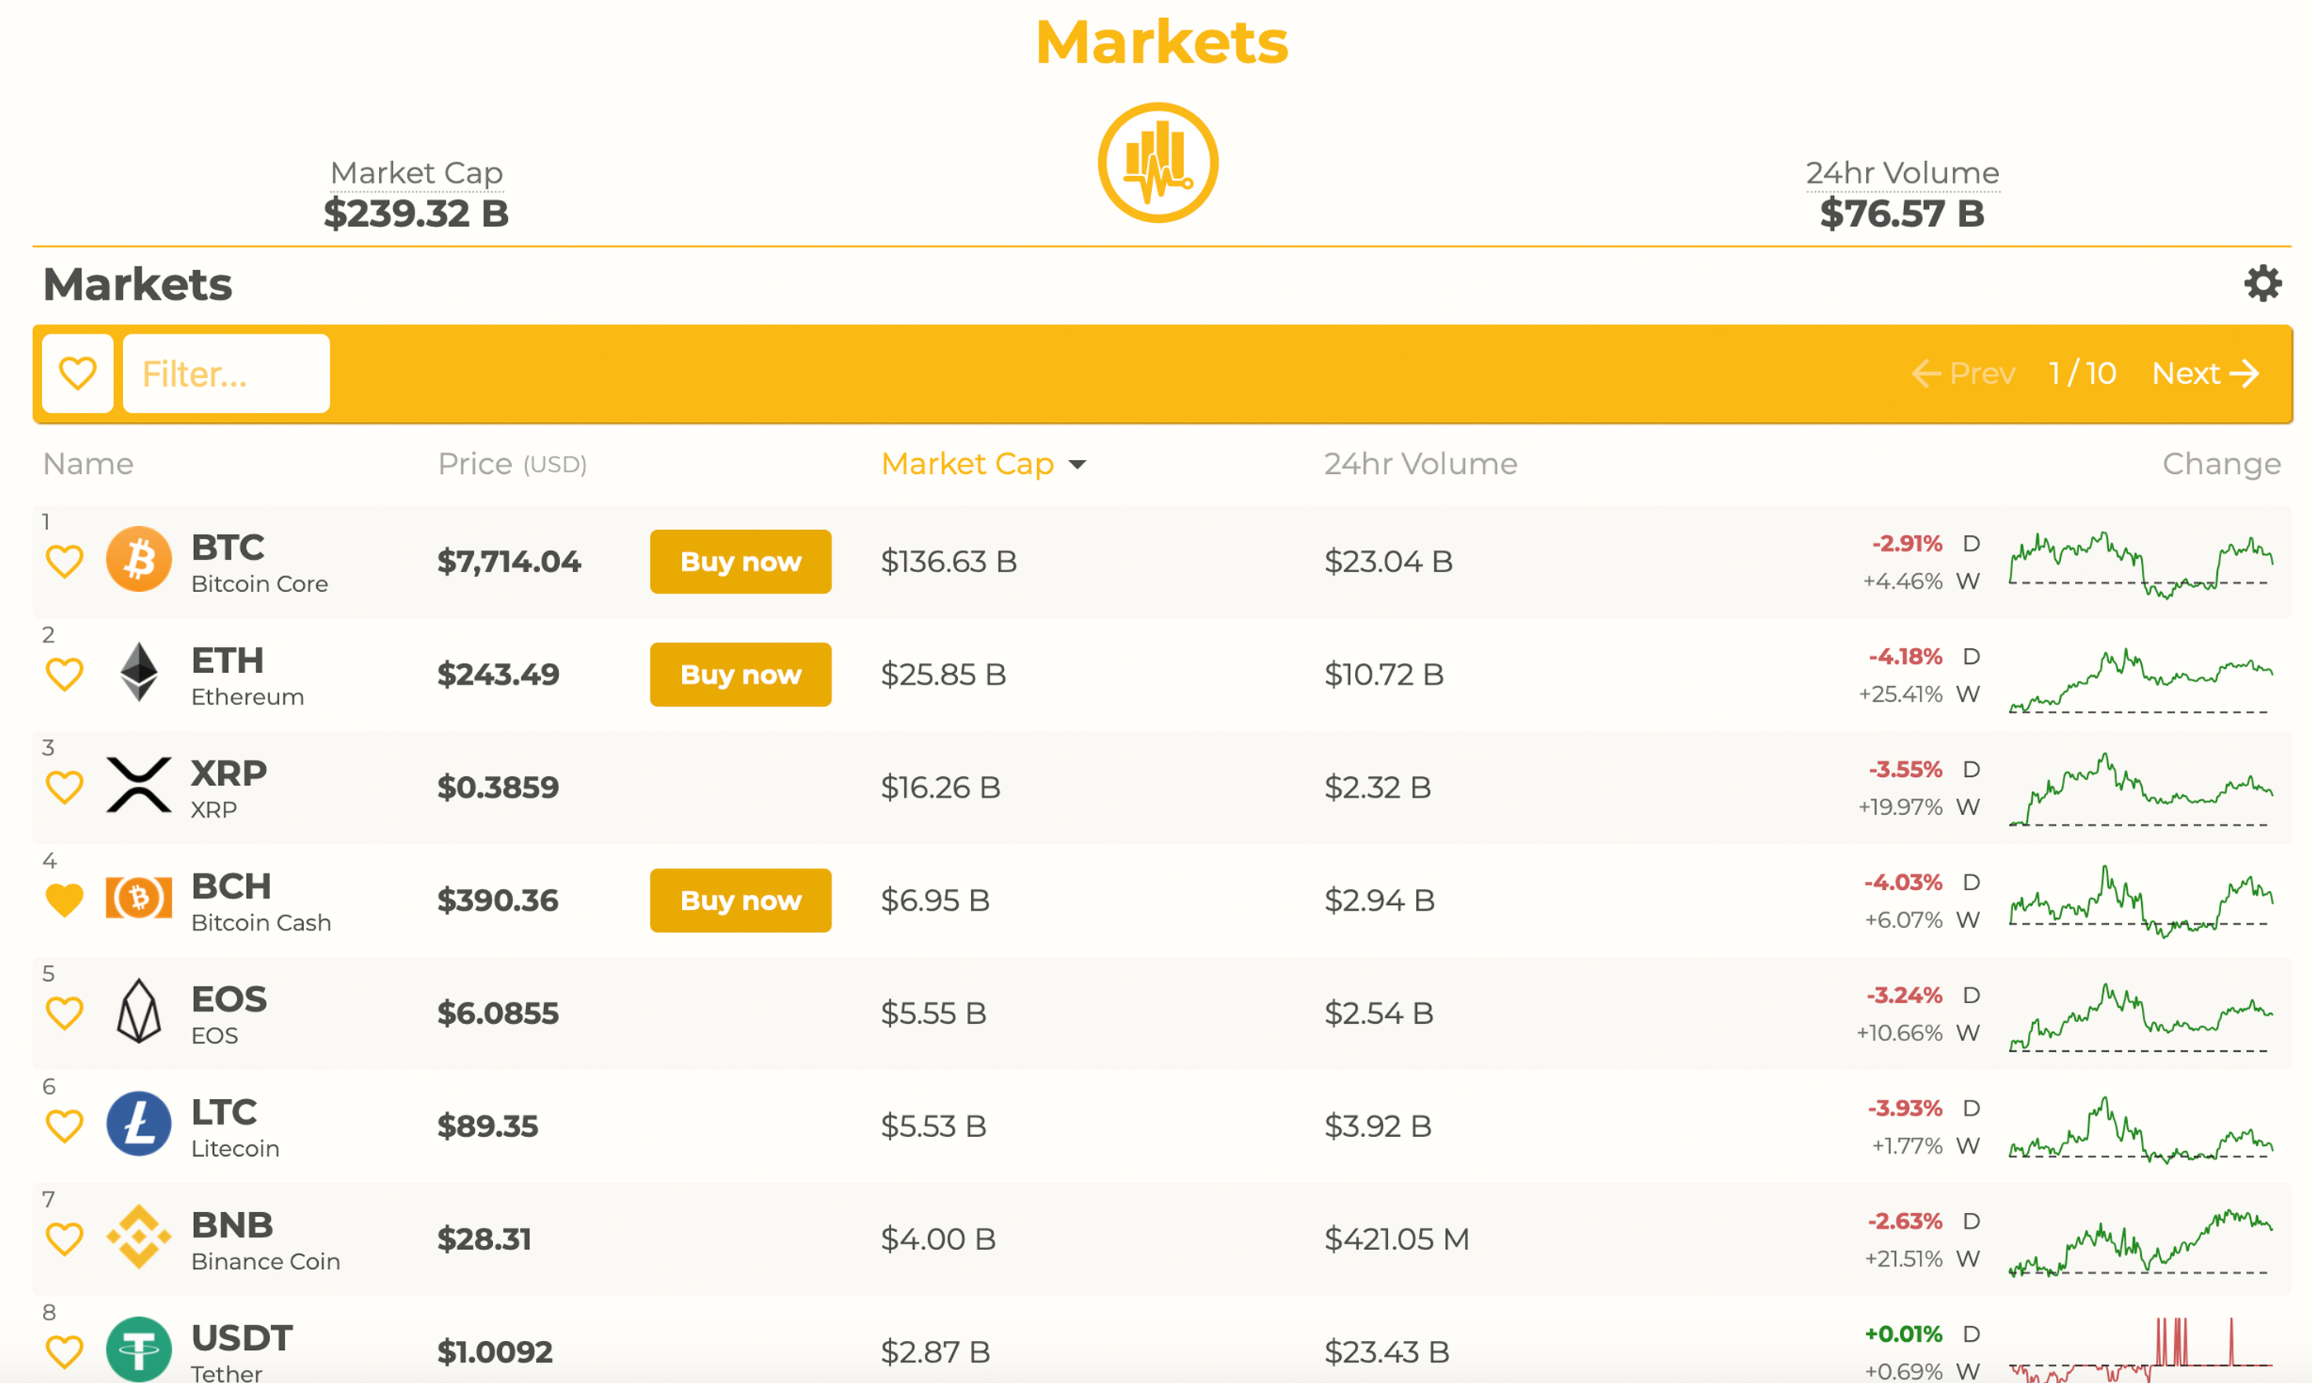The width and height of the screenshot is (2312, 1383).
Task: Favorite ETH with its heart icon
Action: [x=64, y=675]
